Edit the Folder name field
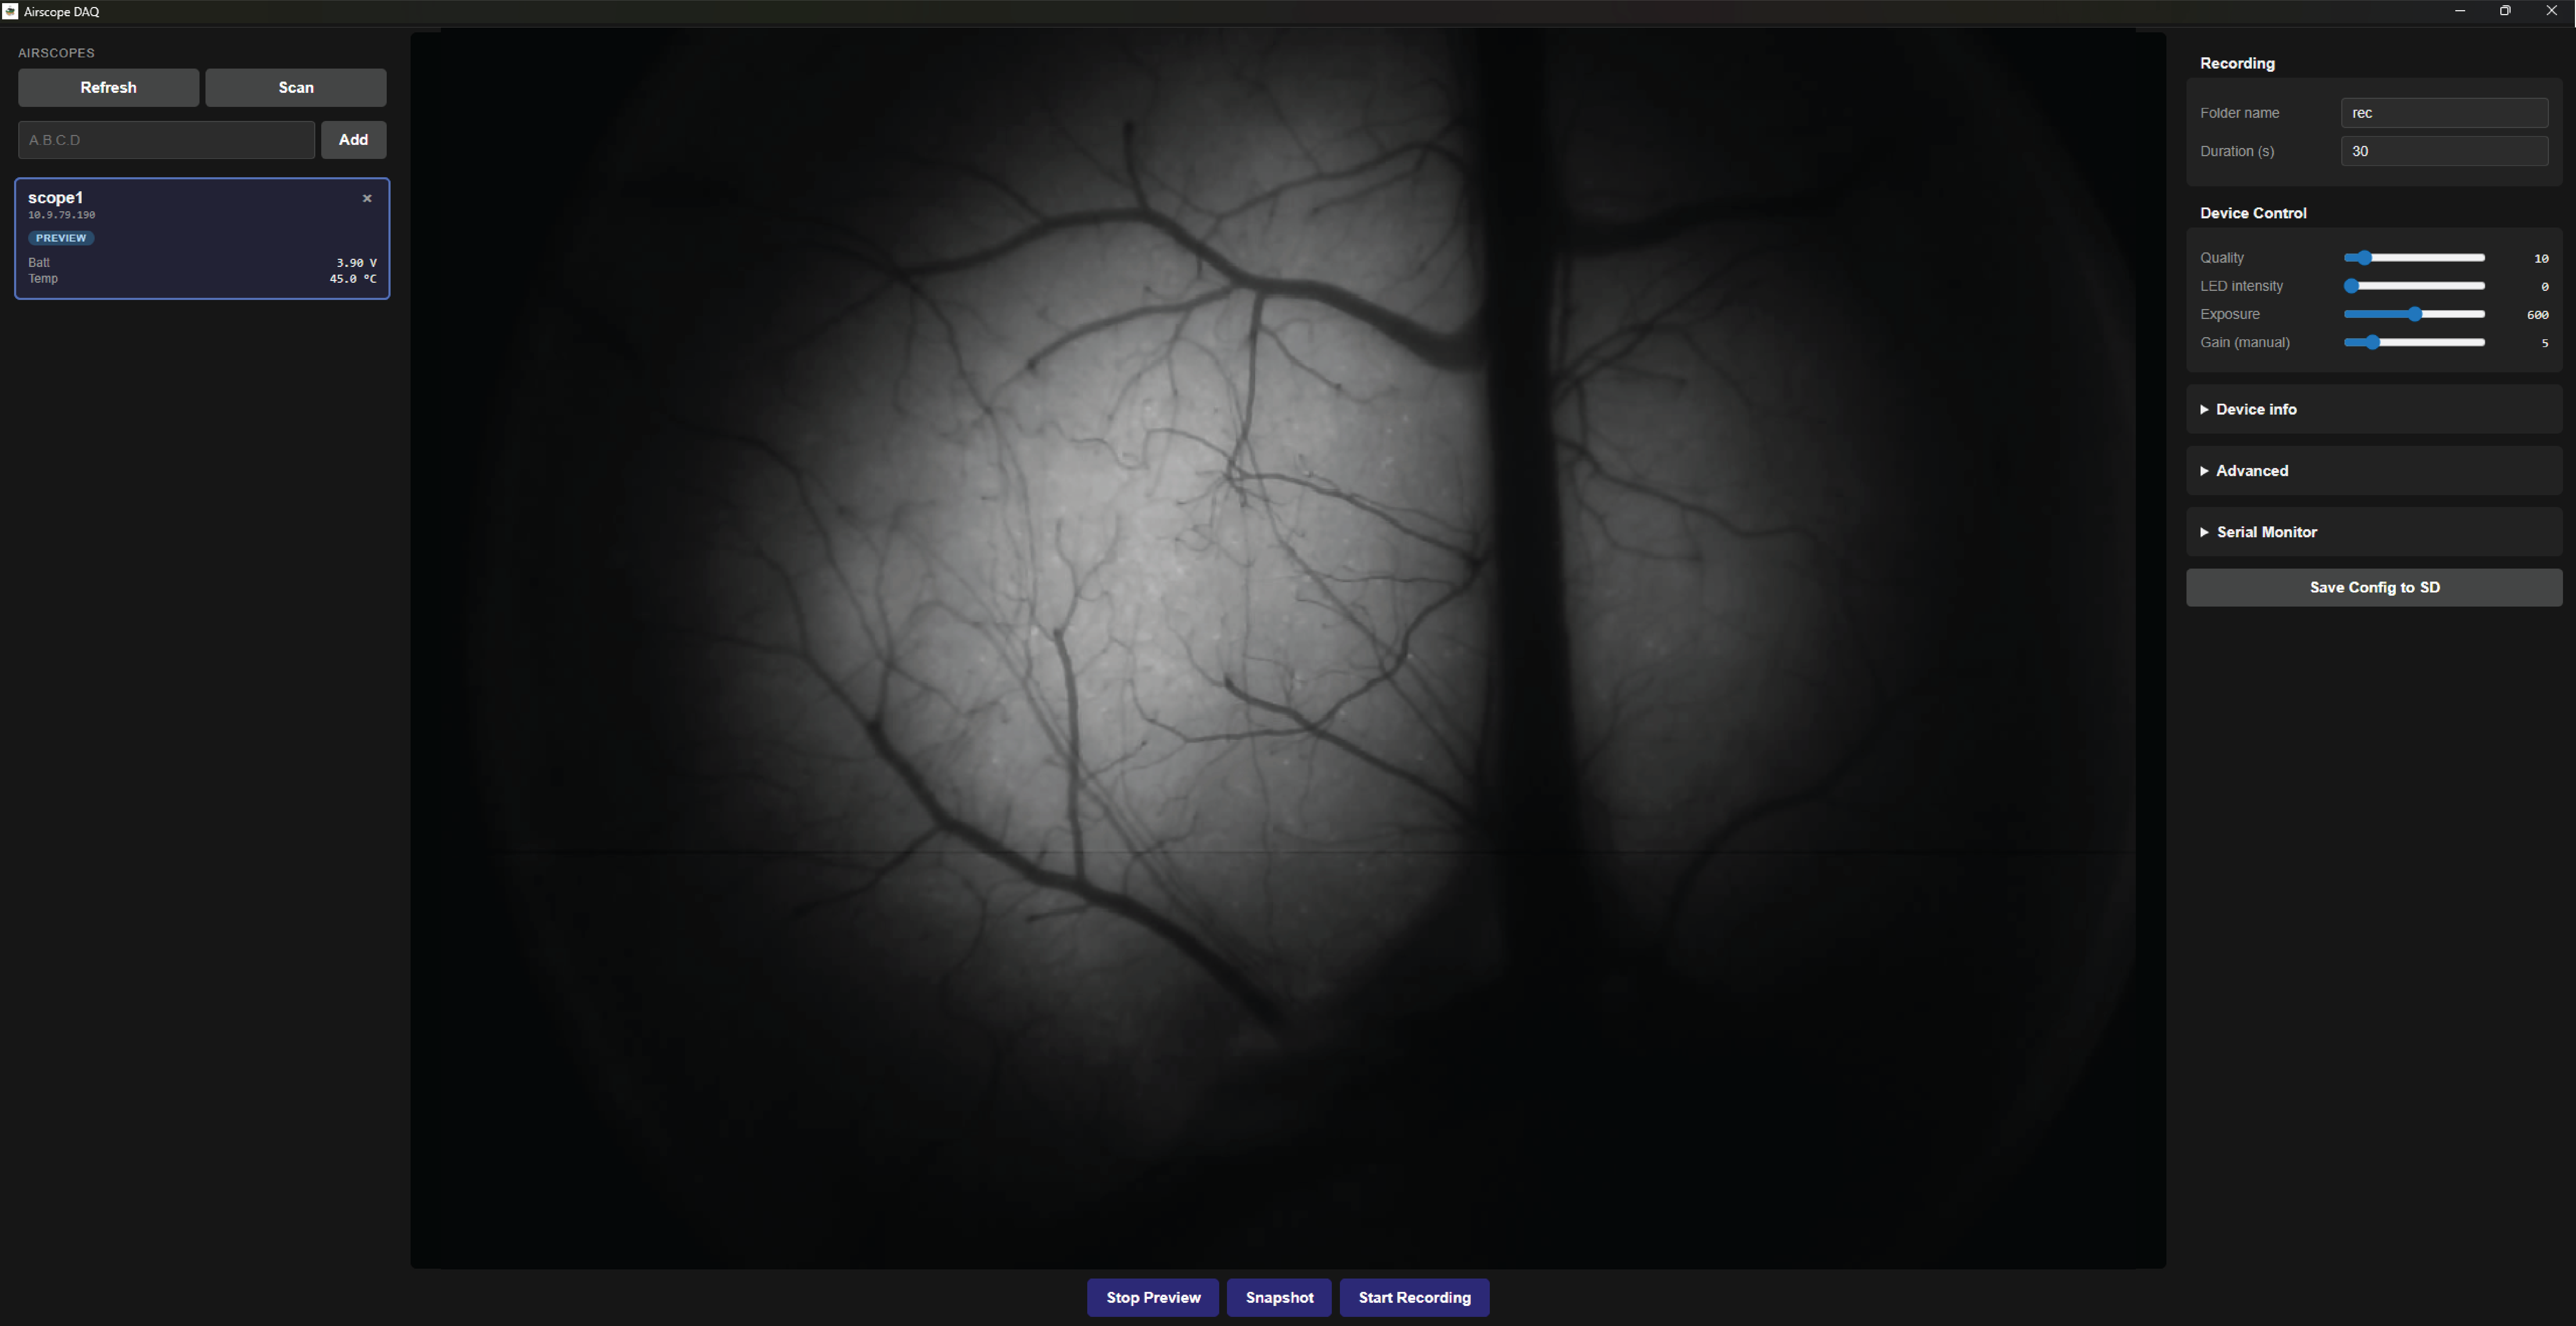 [2444, 113]
